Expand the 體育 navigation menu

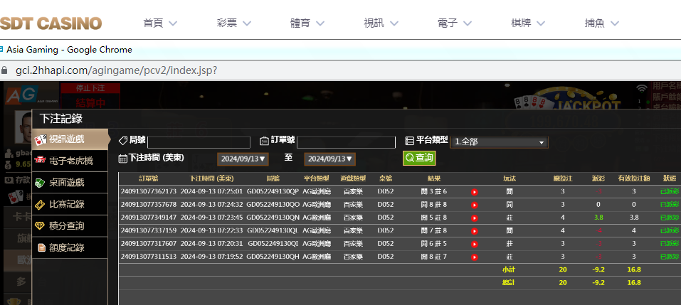coord(307,23)
